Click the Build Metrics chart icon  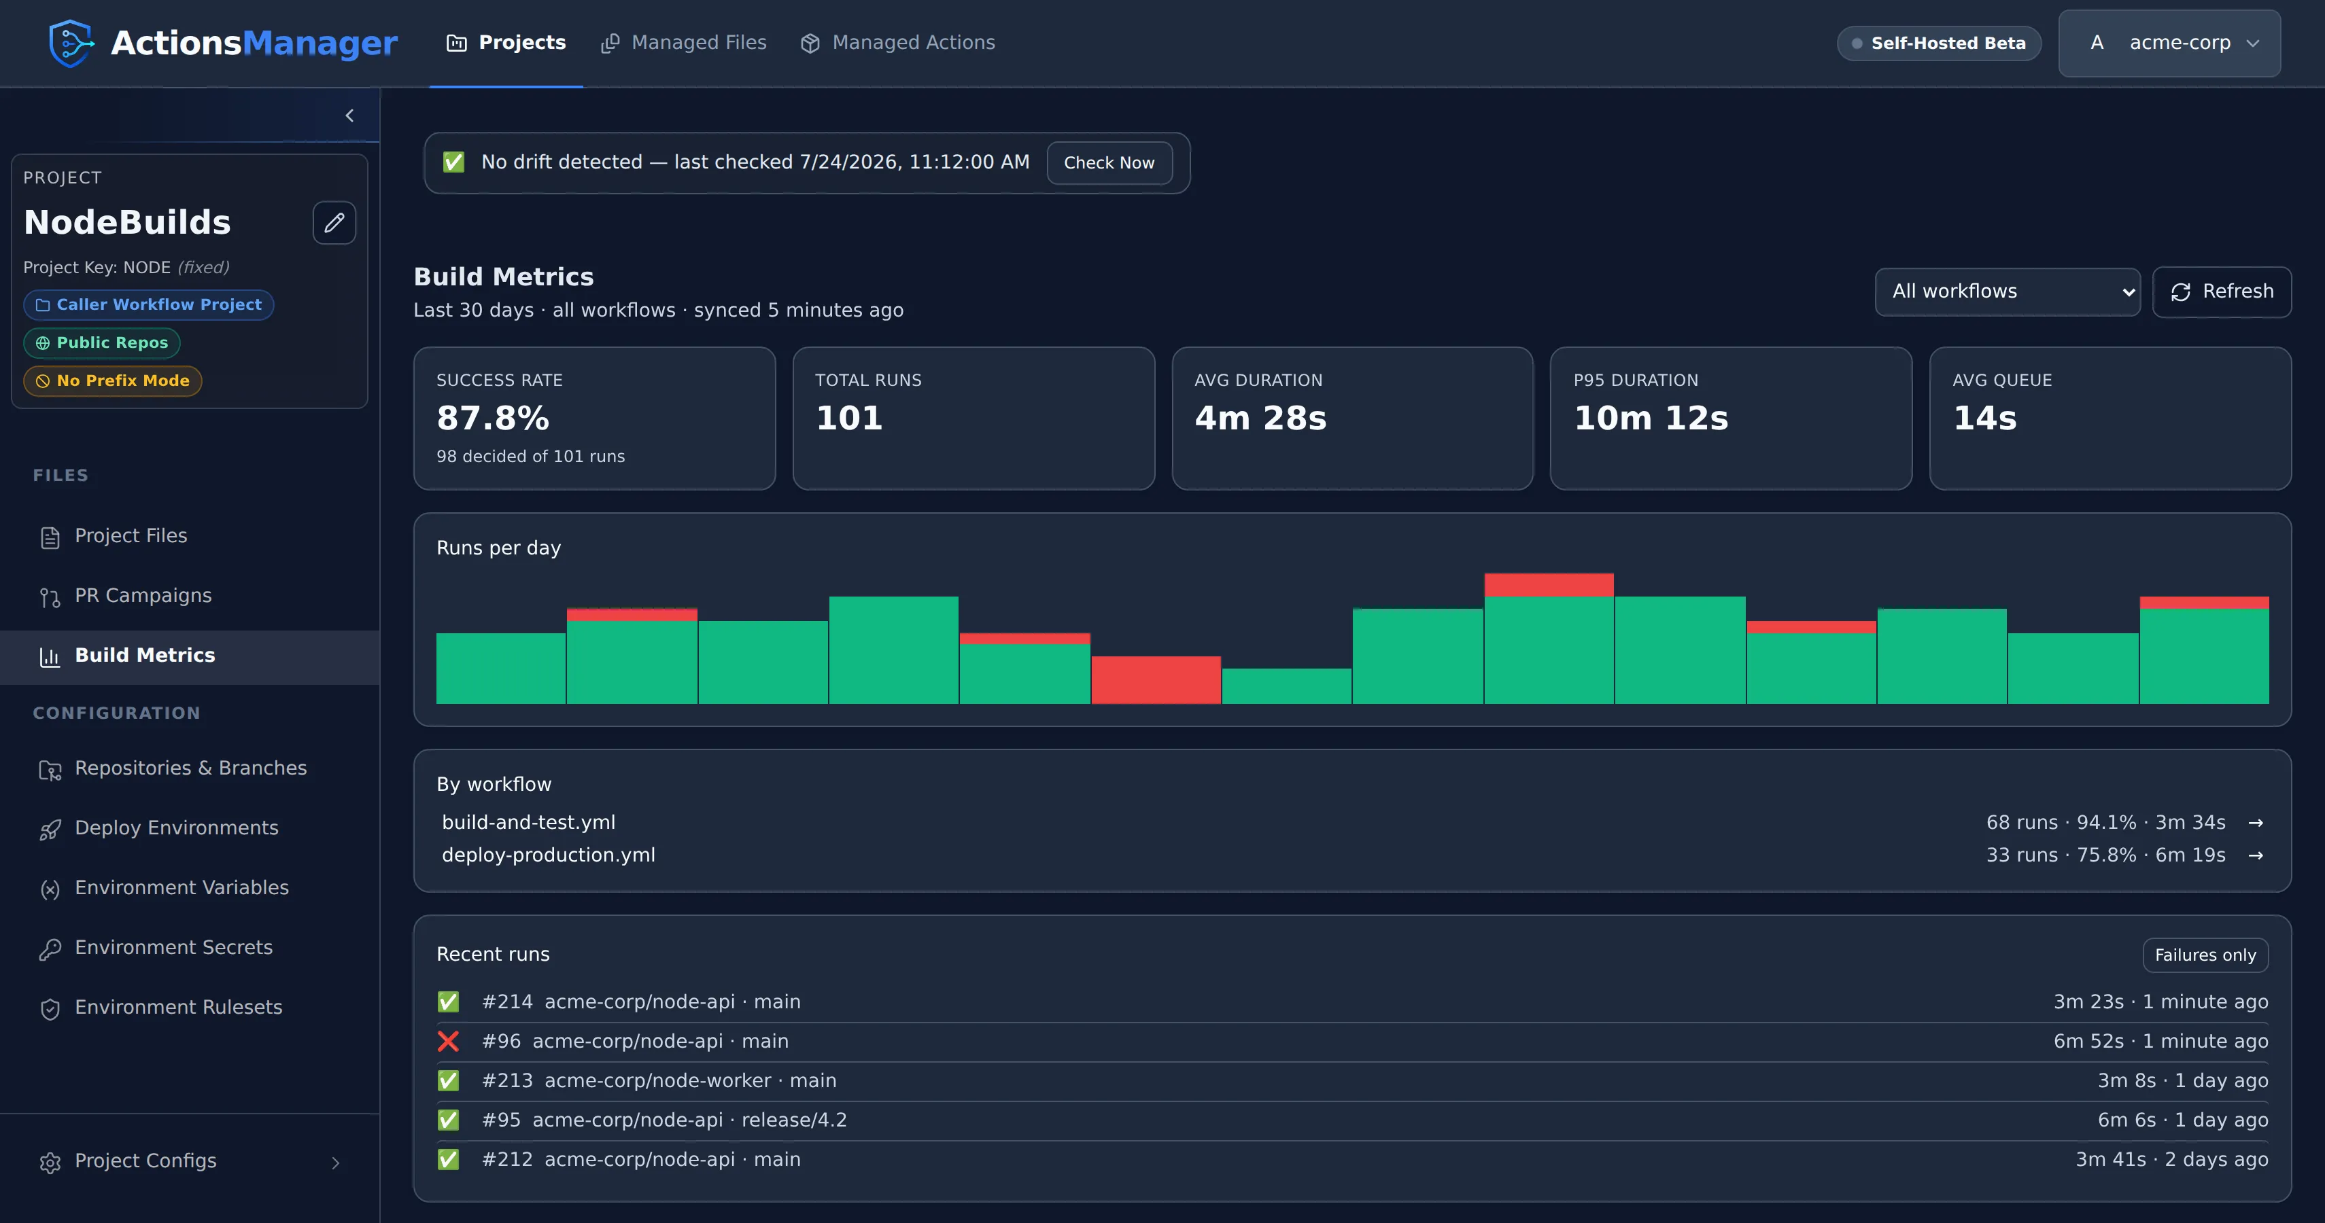(50, 656)
